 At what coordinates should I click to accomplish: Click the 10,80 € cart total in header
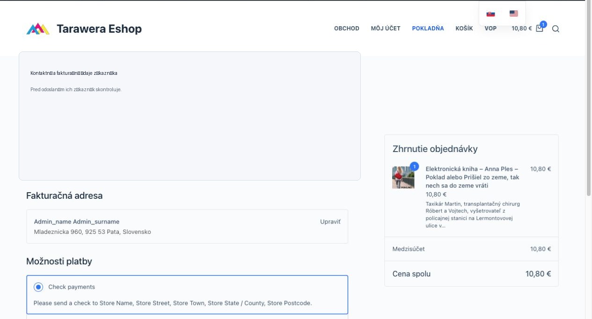click(x=521, y=29)
